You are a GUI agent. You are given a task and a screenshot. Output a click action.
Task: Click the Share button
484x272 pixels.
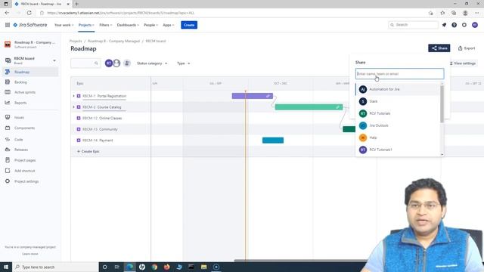click(x=439, y=48)
